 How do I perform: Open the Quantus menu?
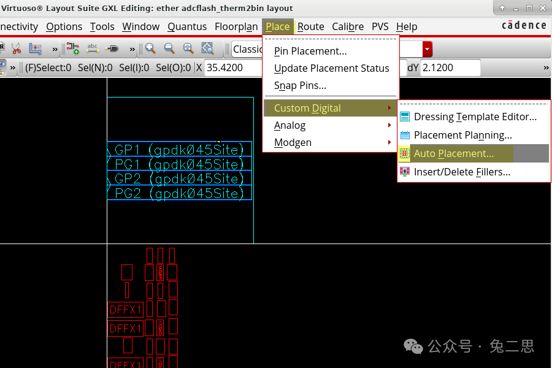click(x=187, y=26)
